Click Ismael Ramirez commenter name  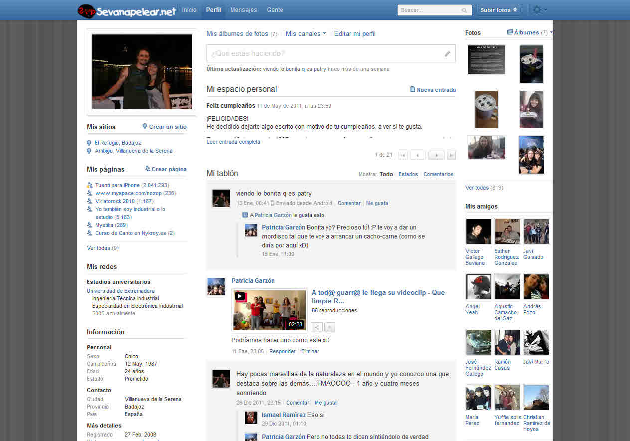284,415
